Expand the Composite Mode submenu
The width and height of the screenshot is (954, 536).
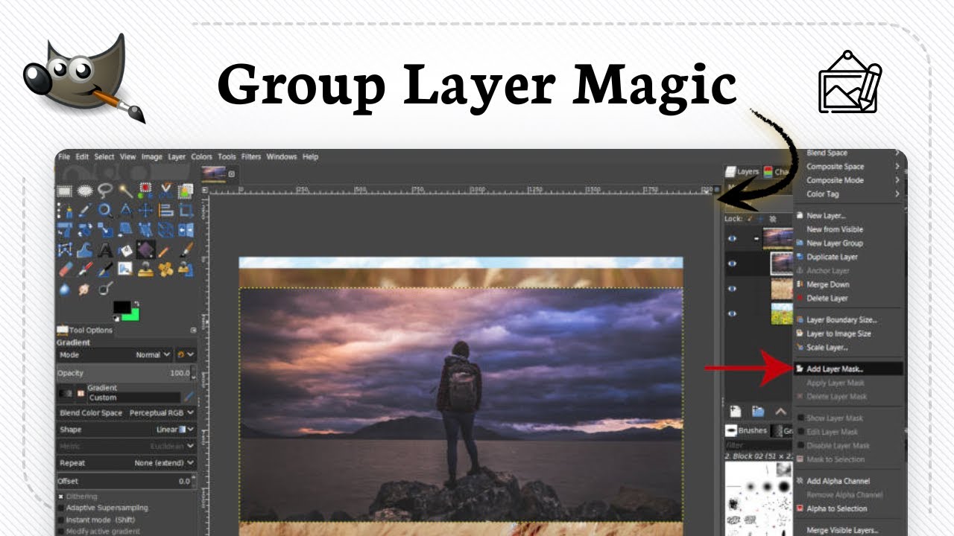[x=848, y=180]
